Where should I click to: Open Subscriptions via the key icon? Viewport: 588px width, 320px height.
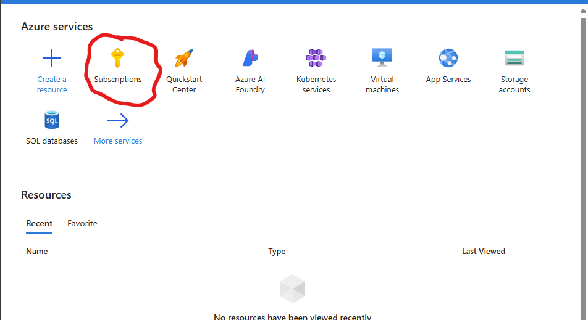[x=117, y=58]
